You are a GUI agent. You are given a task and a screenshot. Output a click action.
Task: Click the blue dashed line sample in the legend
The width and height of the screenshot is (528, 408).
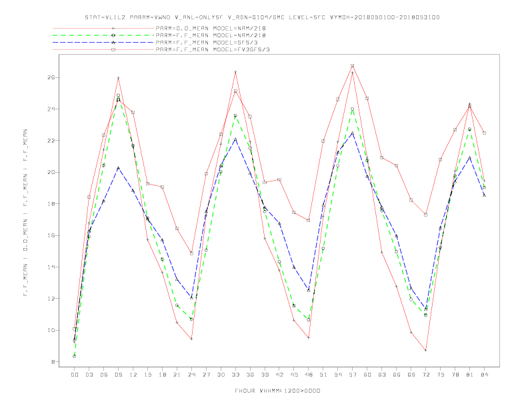tap(103, 43)
